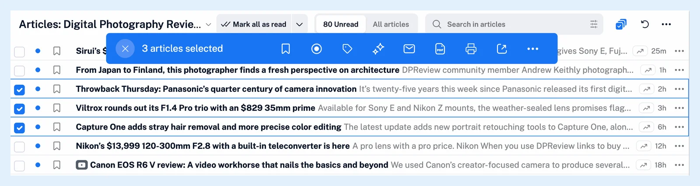This screenshot has width=700, height=186.
Task: Open AI sparkle action in selection bar
Action: pyautogui.click(x=378, y=48)
